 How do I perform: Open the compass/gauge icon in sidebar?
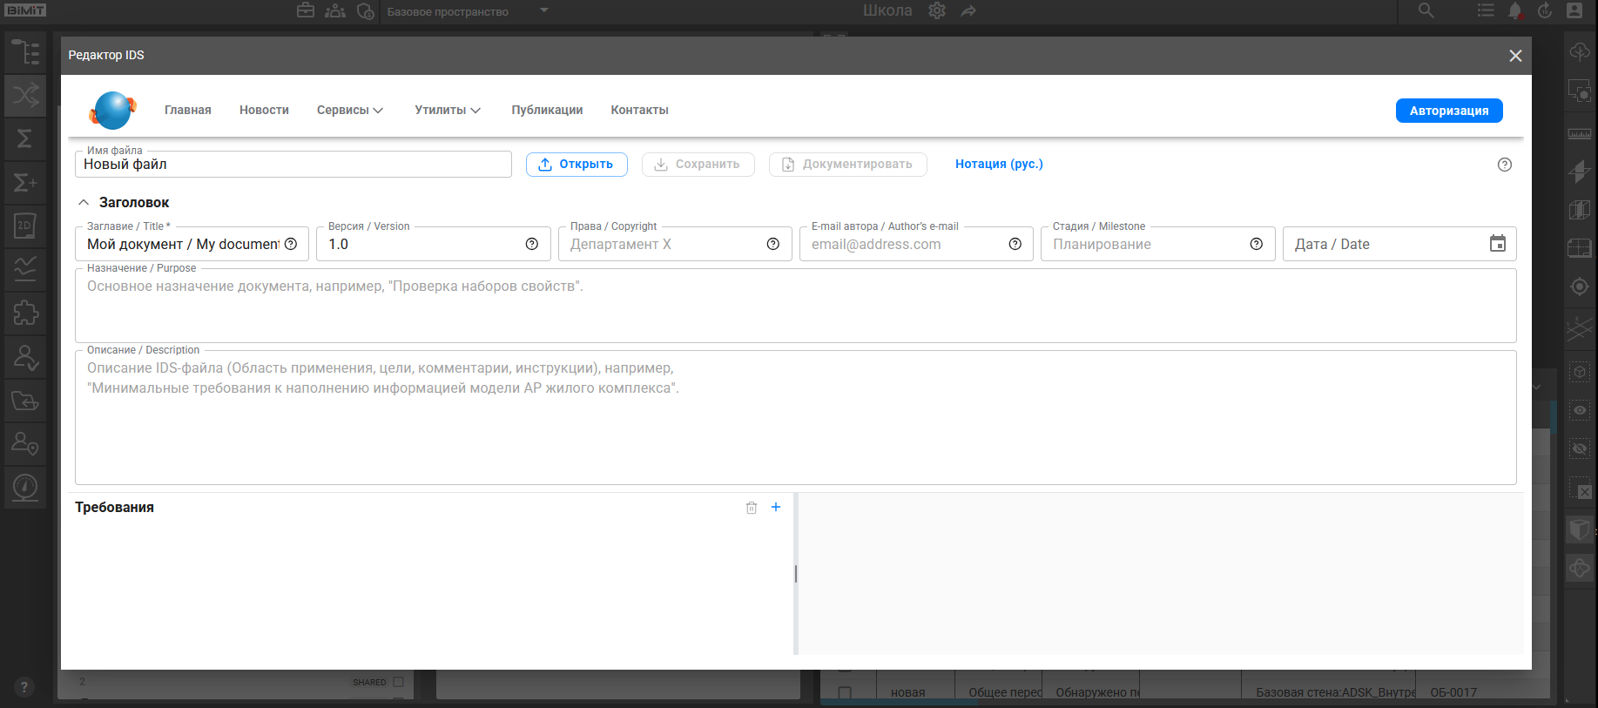[x=25, y=488]
